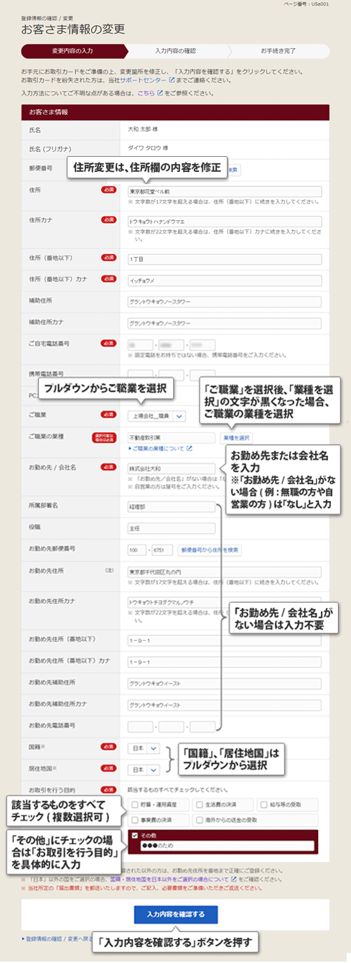Select the 入力内容の確認 step tab
The height and width of the screenshot is (963, 351).
[176, 52]
